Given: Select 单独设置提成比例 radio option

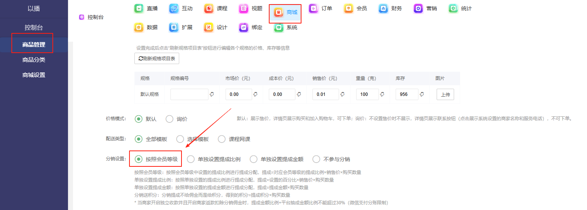Looking at the screenshot, I should tap(191, 159).
